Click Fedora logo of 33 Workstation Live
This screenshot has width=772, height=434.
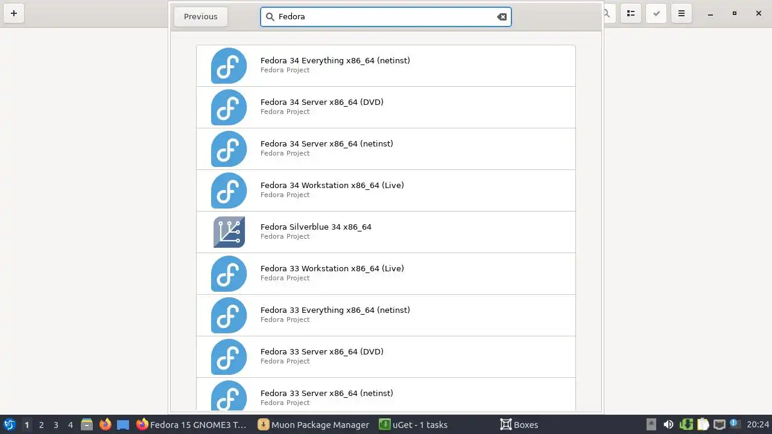229,274
